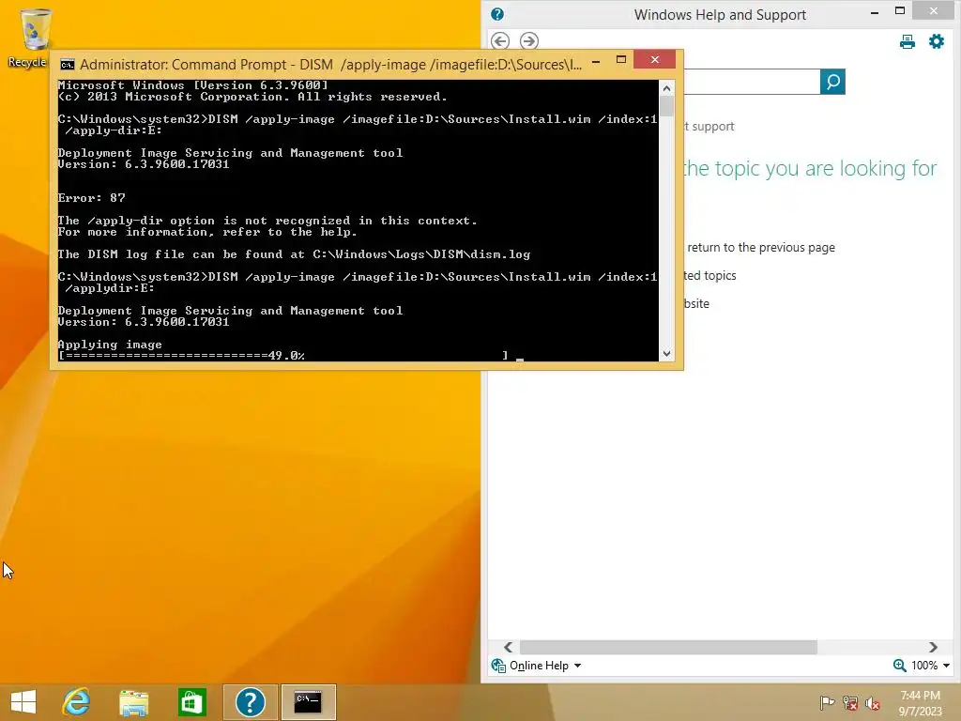Open the Windows Start button
The image size is (961, 721).
[23, 702]
